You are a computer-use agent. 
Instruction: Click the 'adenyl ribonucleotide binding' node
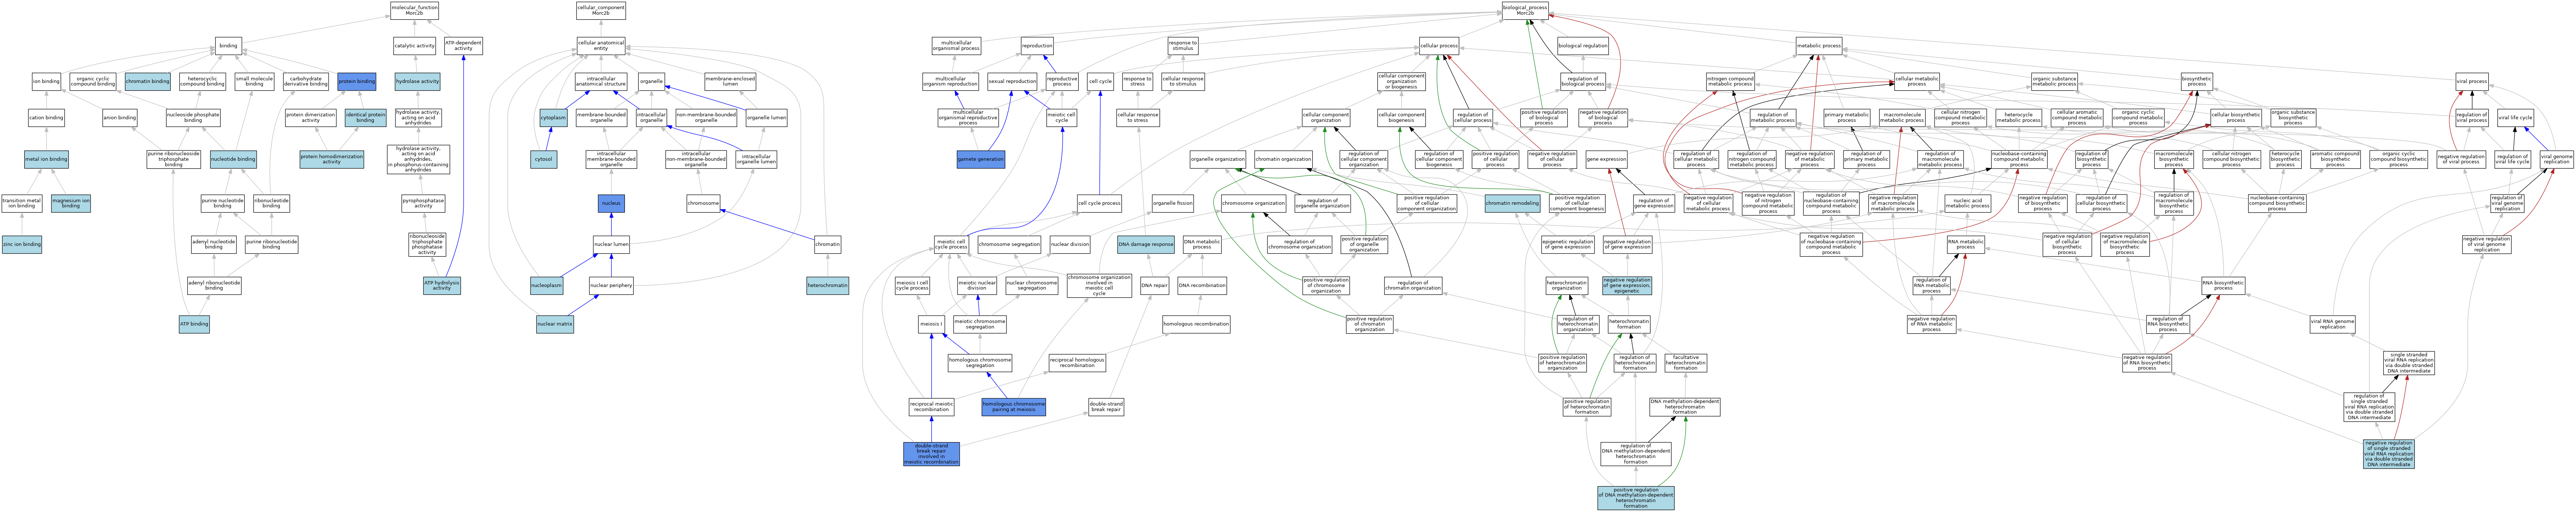tap(214, 285)
